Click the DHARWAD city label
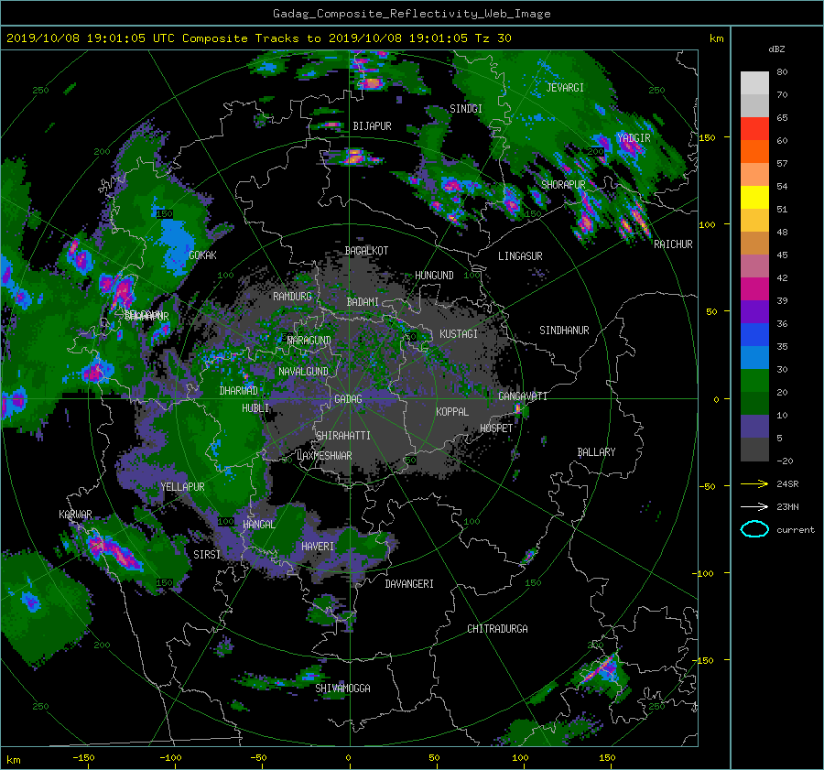 239,391
